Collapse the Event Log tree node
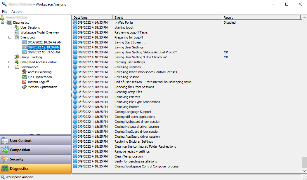This screenshot has width=307, height=180. (10, 37)
